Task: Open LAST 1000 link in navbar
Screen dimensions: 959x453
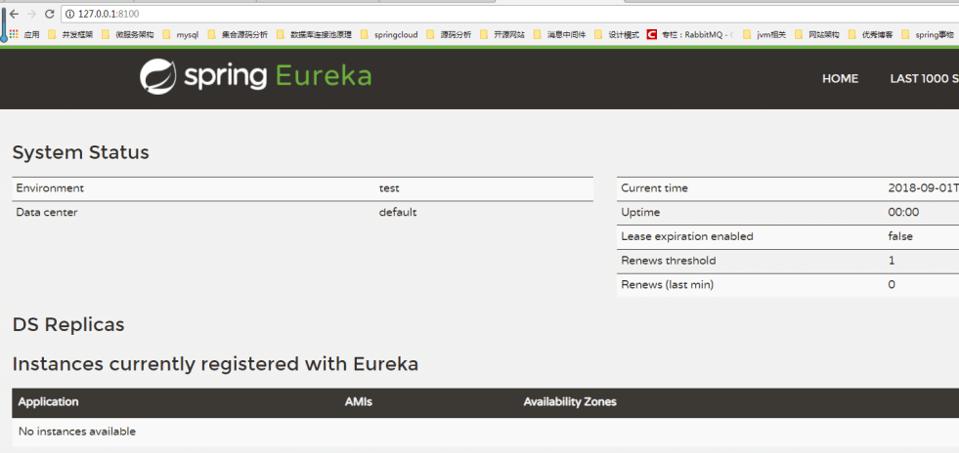Action: tap(924, 79)
